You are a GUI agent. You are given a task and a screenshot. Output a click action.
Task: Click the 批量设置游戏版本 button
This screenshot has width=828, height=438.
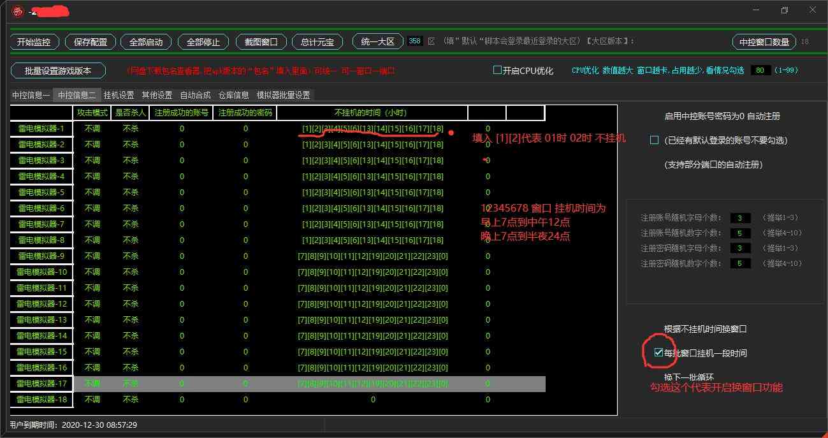pyautogui.click(x=58, y=70)
